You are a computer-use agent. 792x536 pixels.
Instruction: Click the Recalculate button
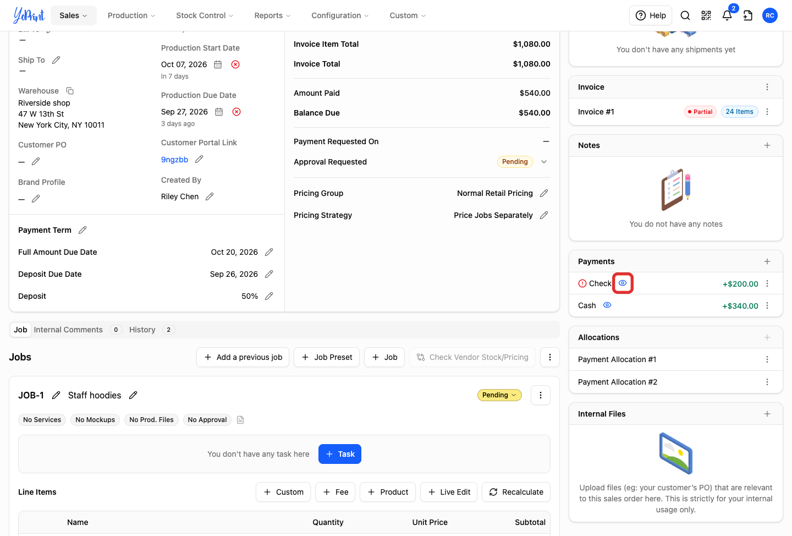[x=516, y=492]
